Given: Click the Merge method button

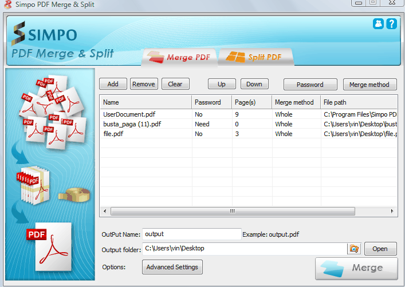Looking at the screenshot, I should point(369,84).
